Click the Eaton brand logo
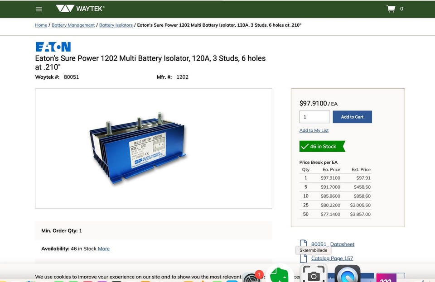The height and width of the screenshot is (282, 435). coord(53,47)
